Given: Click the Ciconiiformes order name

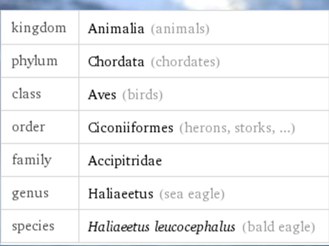Looking at the screenshot, I should pos(131,127).
